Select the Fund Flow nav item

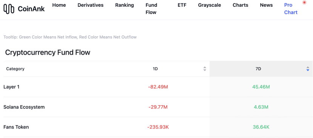[x=151, y=9]
